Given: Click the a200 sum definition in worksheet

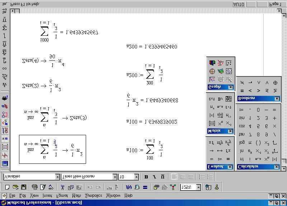Looking at the screenshot, I should click(x=145, y=74).
